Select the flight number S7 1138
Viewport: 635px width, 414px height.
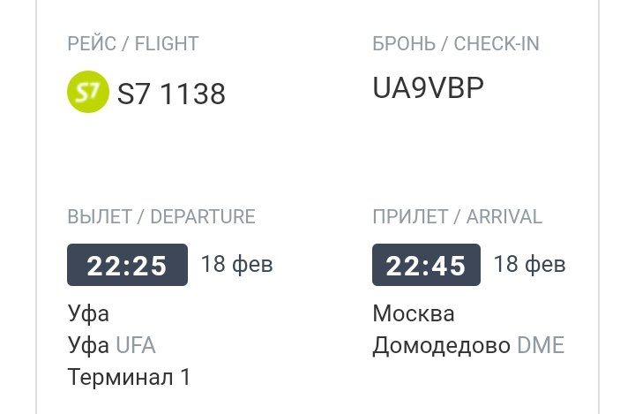pos(171,94)
